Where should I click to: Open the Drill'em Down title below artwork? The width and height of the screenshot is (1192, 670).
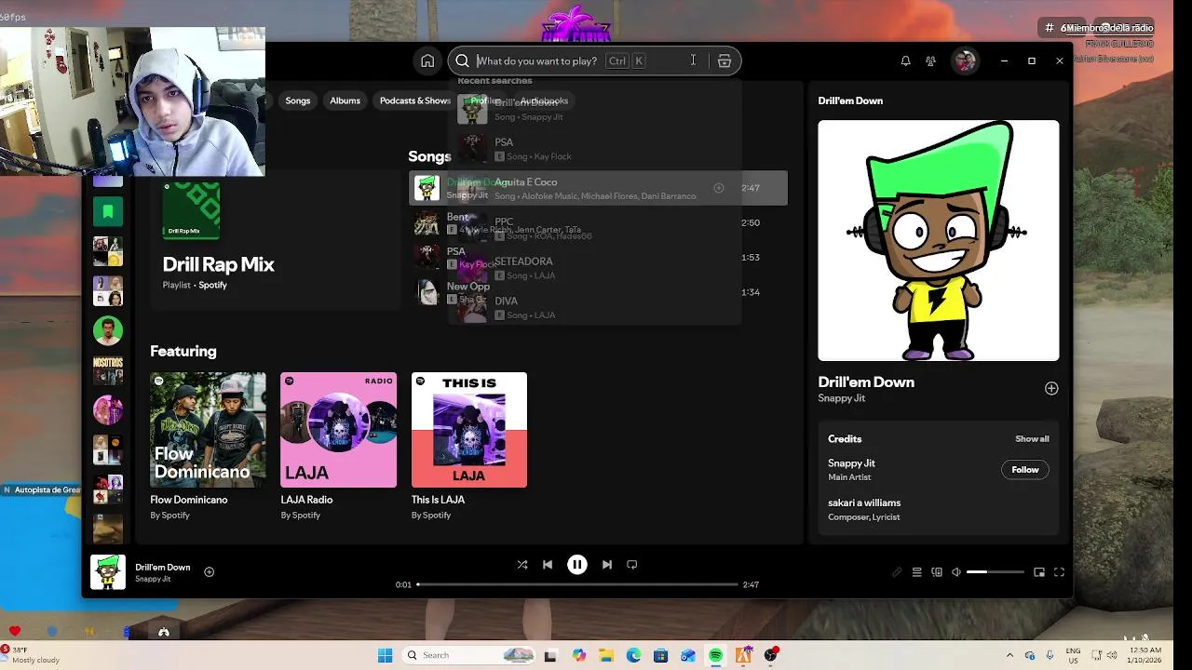coord(866,382)
